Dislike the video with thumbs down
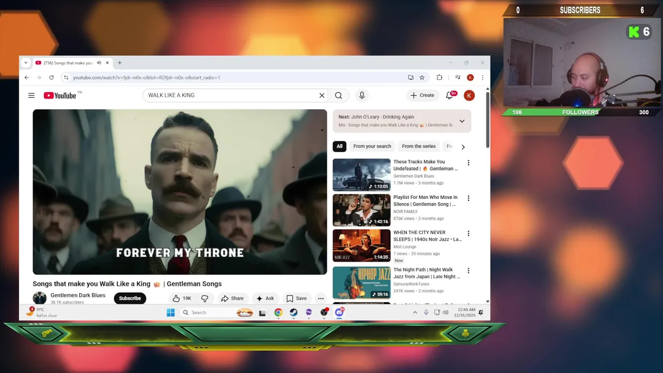 (205, 298)
